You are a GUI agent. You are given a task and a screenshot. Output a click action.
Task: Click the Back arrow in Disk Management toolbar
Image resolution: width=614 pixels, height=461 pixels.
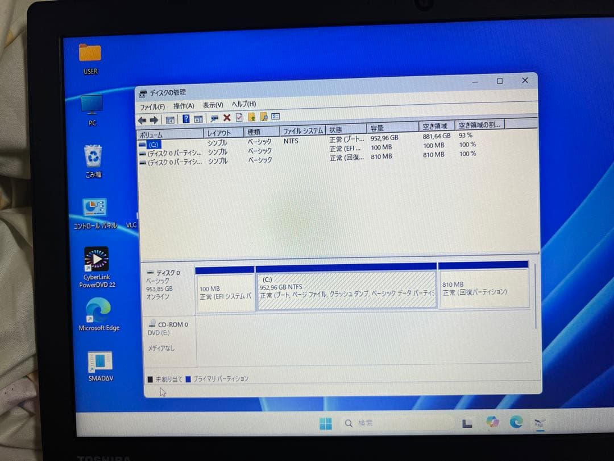tap(142, 118)
